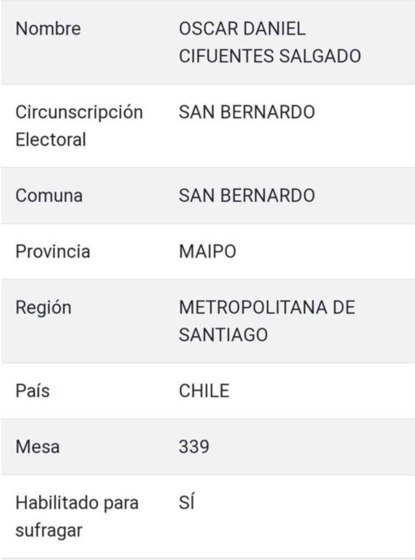Select the Mesa number 339
Image resolution: width=415 pixels, height=560 pixels.
click(x=194, y=447)
